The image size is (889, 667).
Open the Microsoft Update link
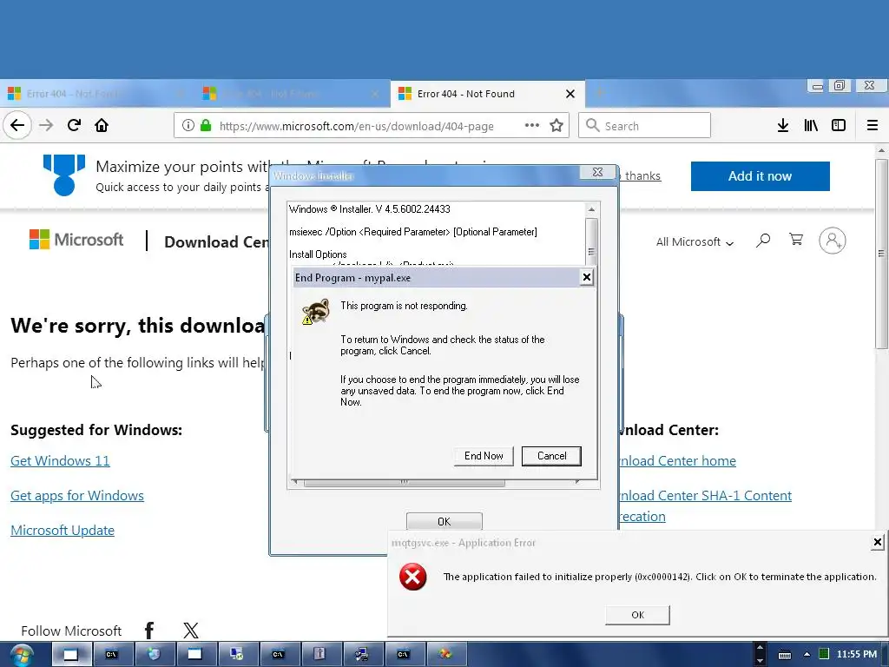[63, 530]
